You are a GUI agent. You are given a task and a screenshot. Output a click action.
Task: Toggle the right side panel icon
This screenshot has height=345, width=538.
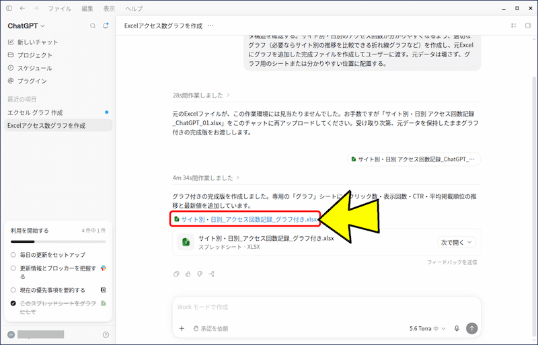pos(528,26)
